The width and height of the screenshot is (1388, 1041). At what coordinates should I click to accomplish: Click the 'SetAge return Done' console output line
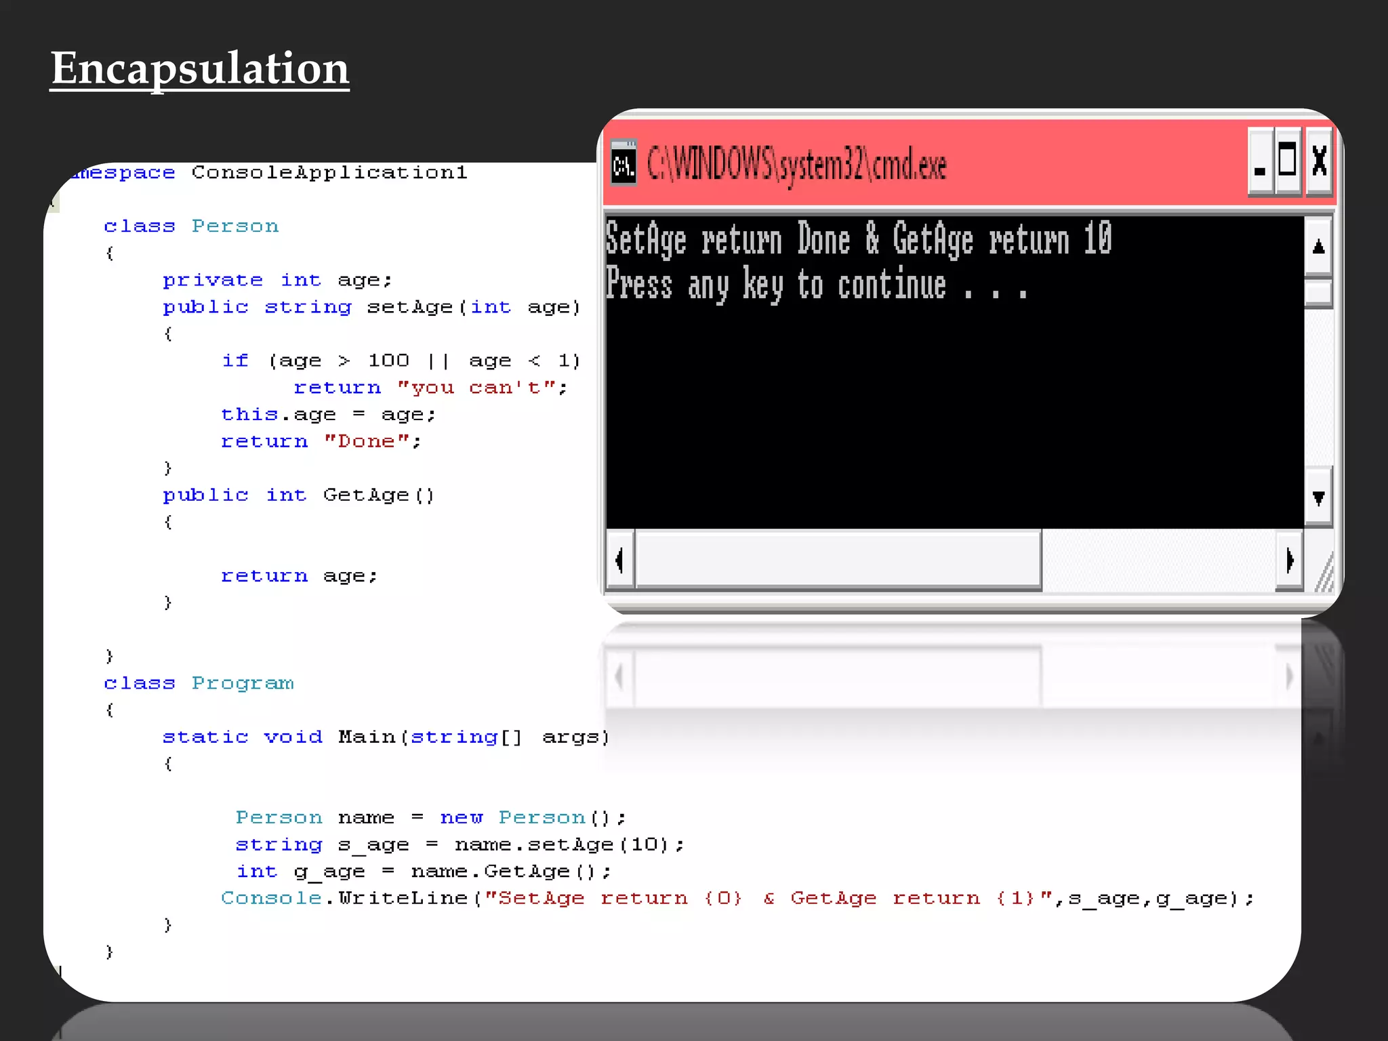click(x=858, y=239)
